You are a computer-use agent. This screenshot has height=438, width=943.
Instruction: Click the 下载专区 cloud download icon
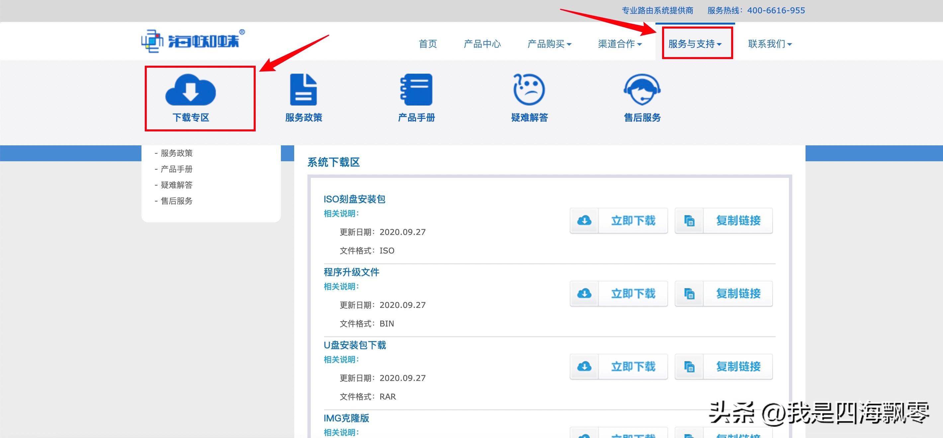190,89
